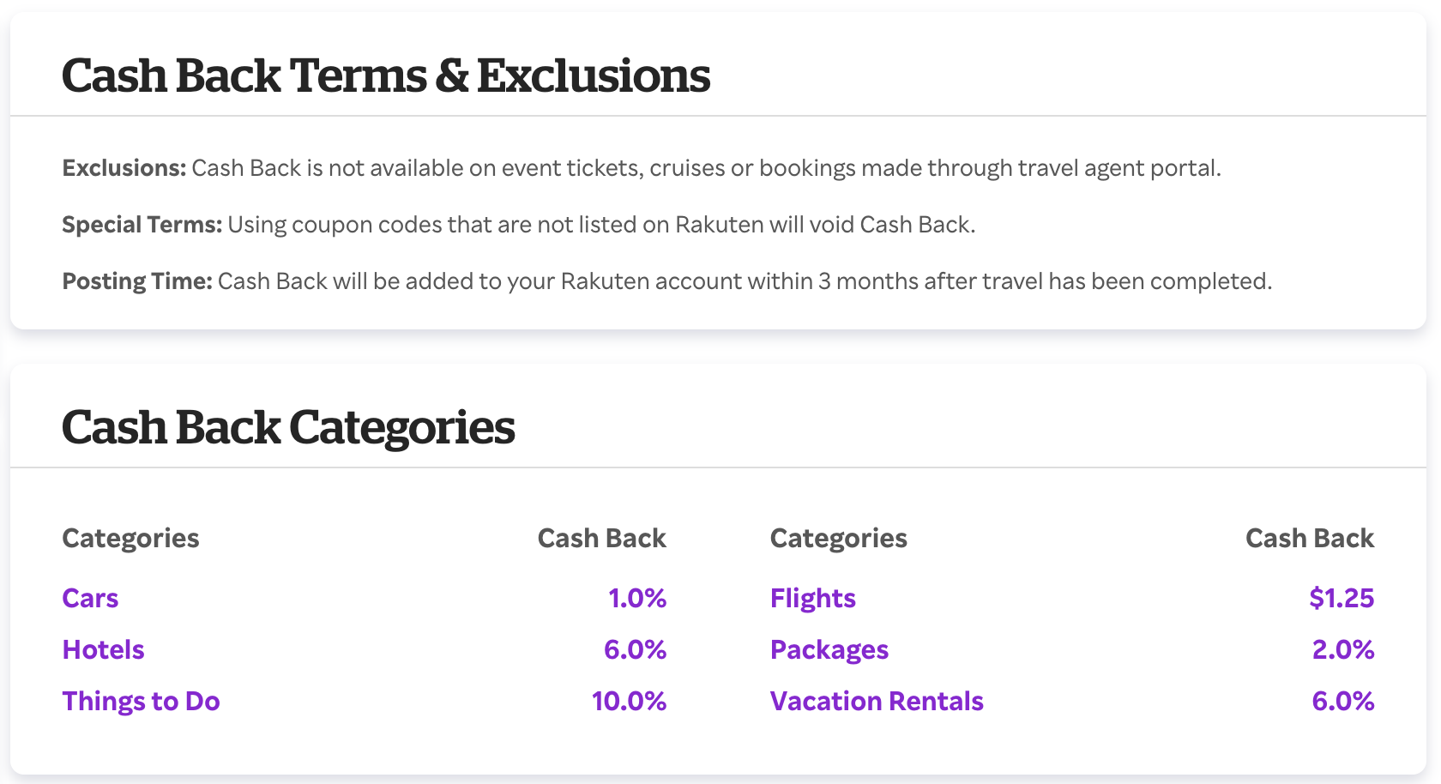This screenshot has height=784, width=1441.
Task: Click the Things to Do link
Action: (x=141, y=701)
